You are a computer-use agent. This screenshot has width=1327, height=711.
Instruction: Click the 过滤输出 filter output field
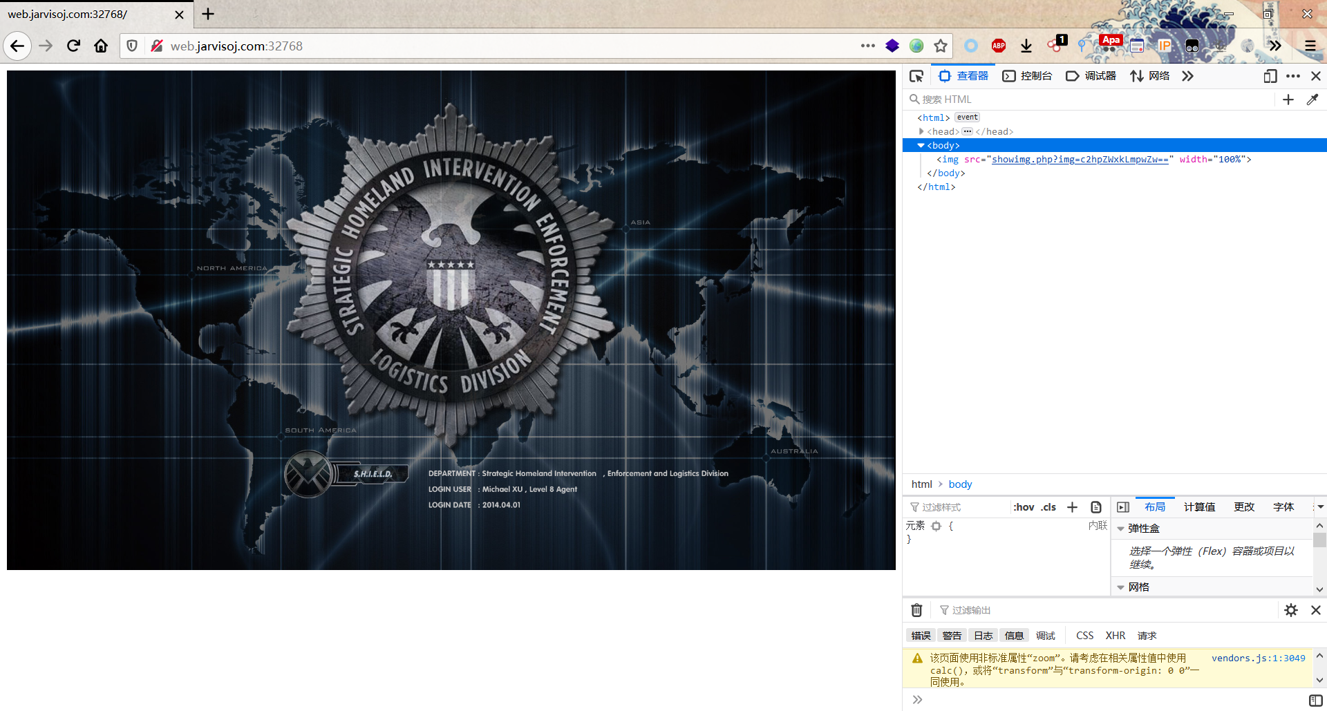pos(1106,610)
